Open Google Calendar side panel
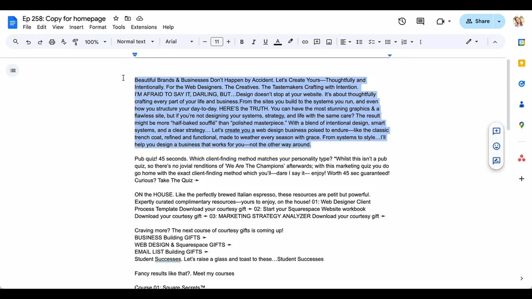Screen dimensions: 532x299 coord(521,43)
